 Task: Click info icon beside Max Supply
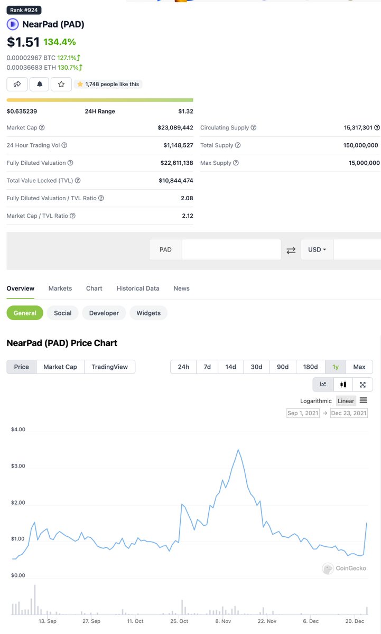point(236,163)
